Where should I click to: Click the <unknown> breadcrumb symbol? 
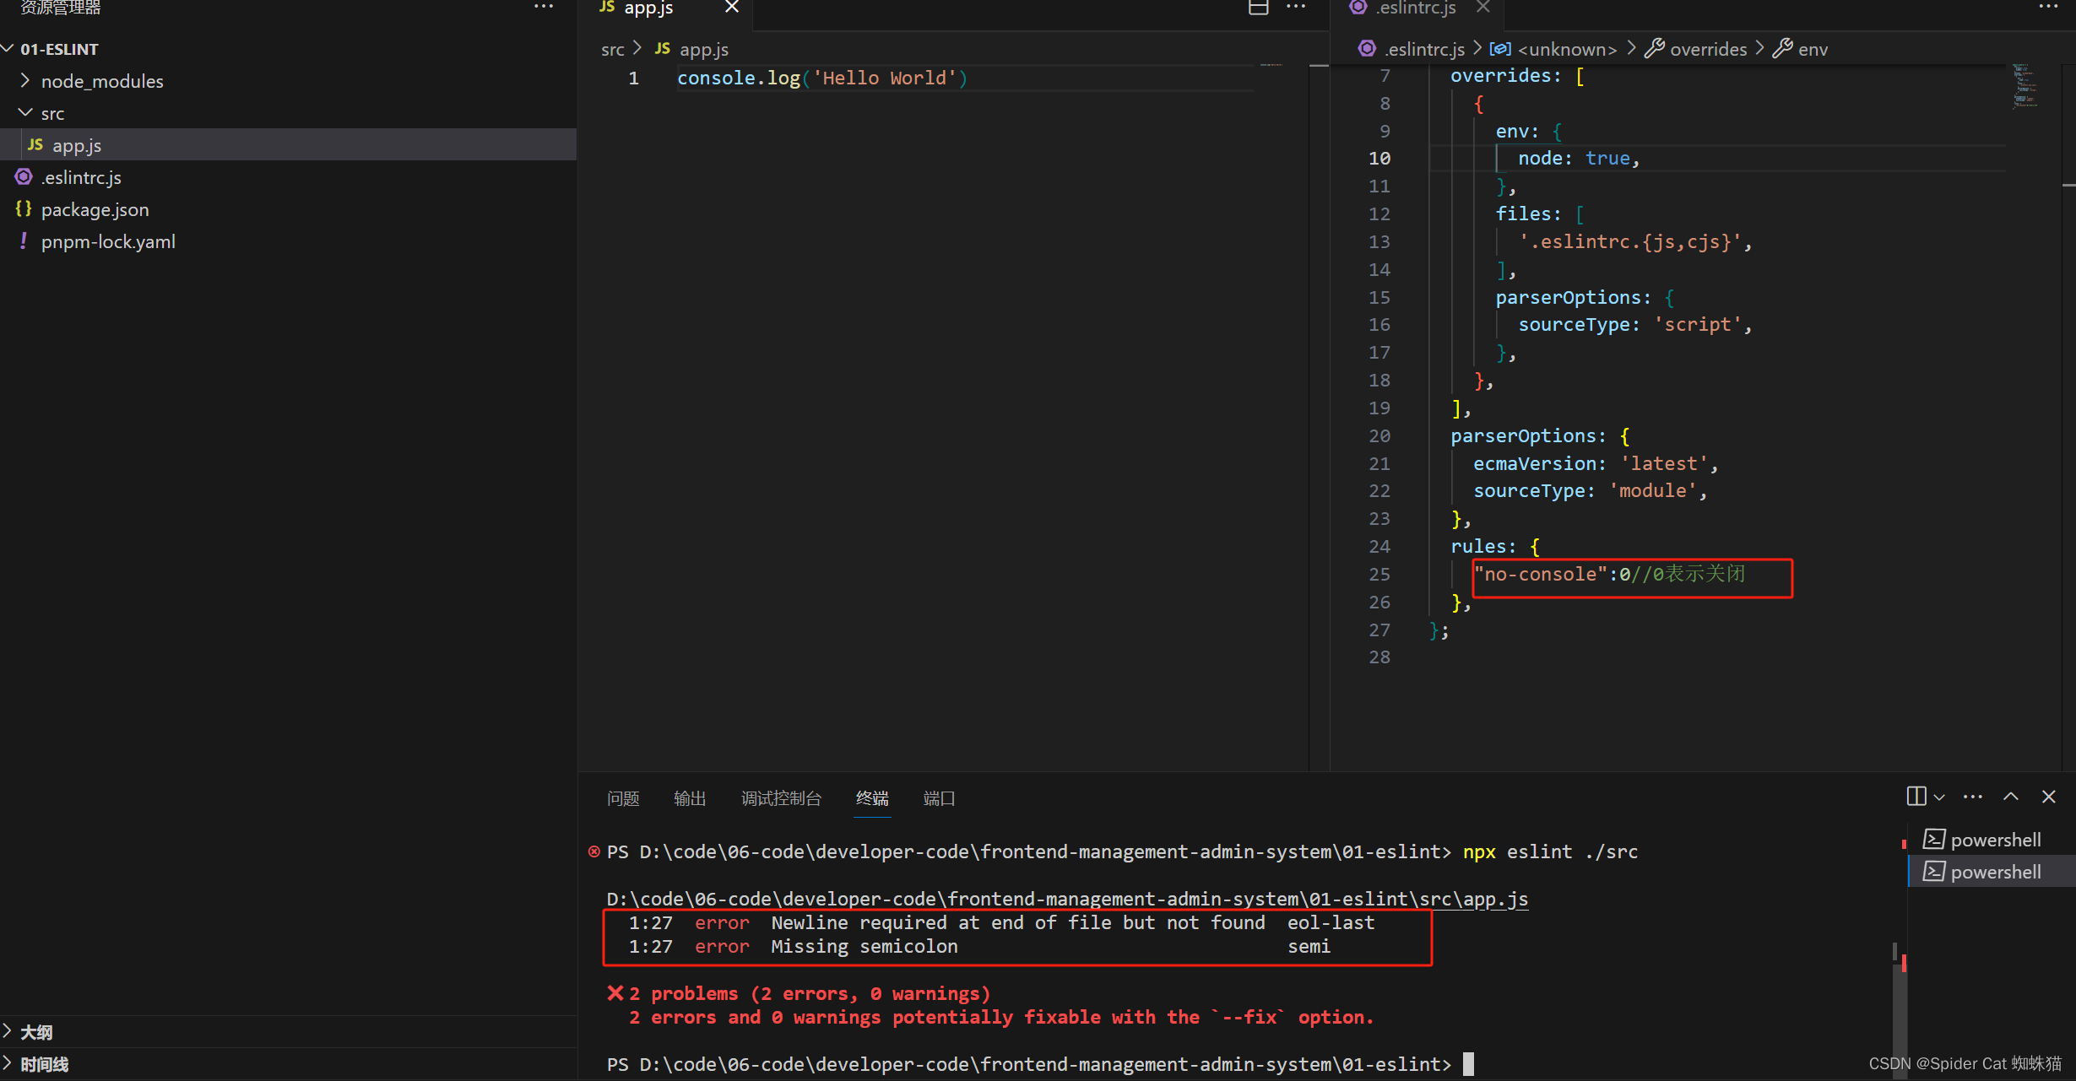tap(1567, 50)
